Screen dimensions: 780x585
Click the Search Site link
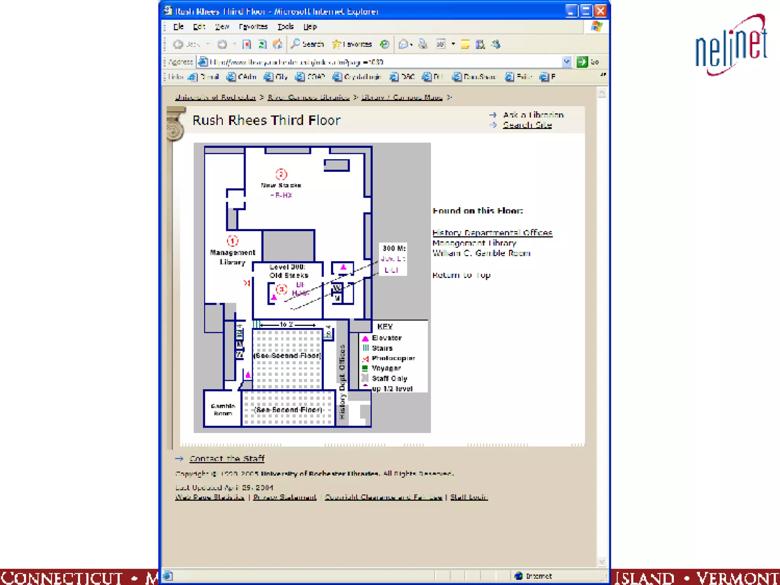tap(527, 125)
